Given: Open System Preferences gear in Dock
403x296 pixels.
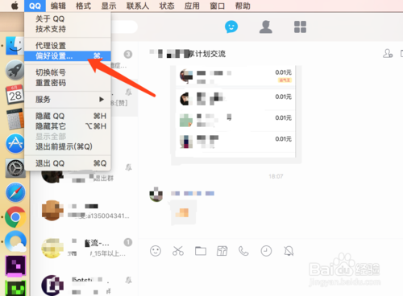Looking at the screenshot, I should coord(15,168).
